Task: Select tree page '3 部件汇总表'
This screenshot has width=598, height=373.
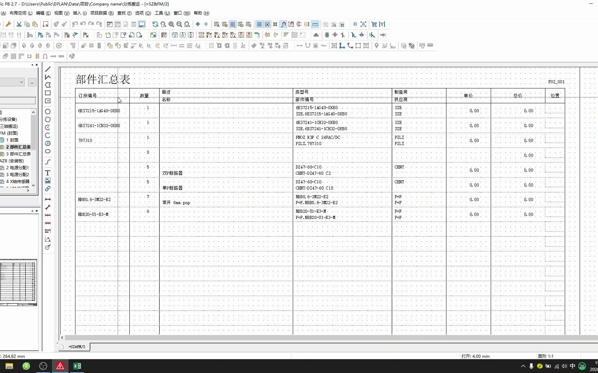Action: 18,154
